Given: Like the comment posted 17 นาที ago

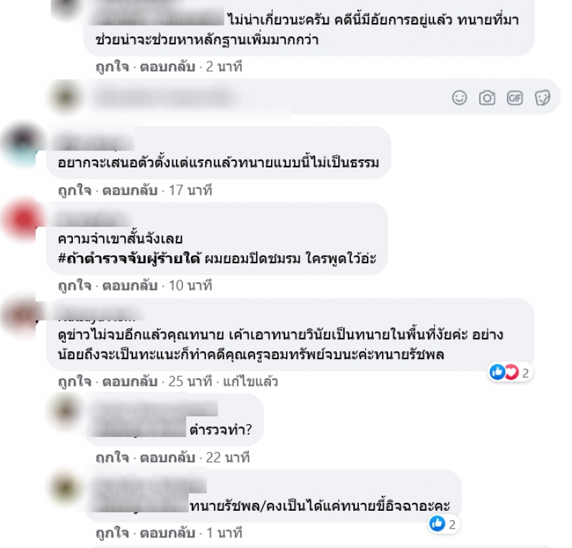Looking at the screenshot, I should (74, 190).
